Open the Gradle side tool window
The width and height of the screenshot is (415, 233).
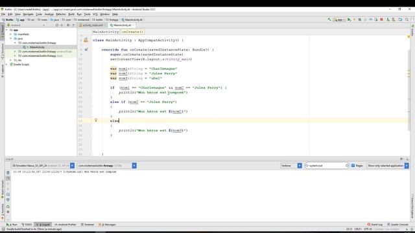click(x=412, y=30)
